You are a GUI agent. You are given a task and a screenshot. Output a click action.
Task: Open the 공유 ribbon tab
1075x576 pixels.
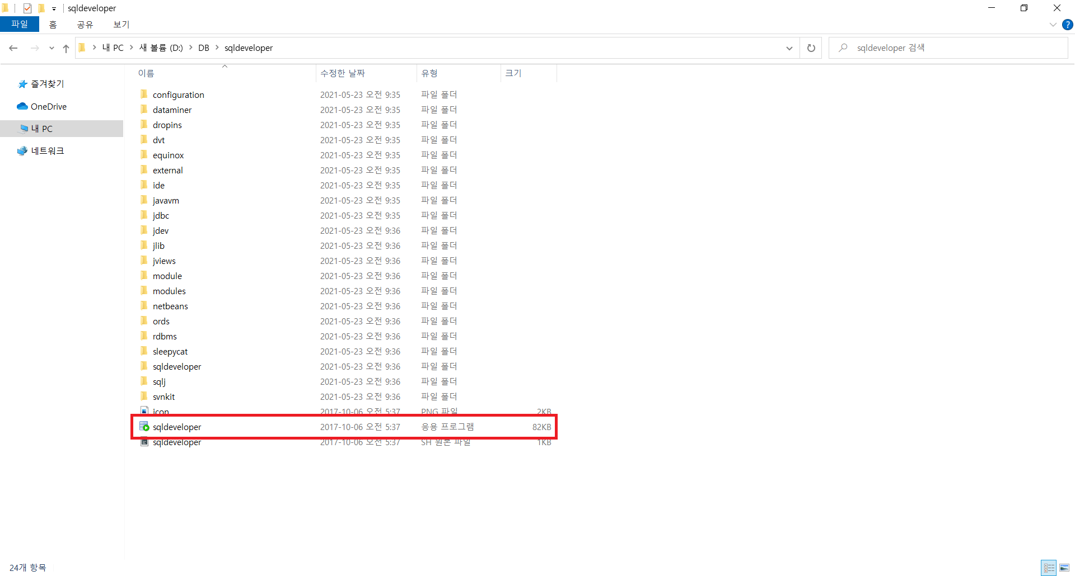(85, 25)
